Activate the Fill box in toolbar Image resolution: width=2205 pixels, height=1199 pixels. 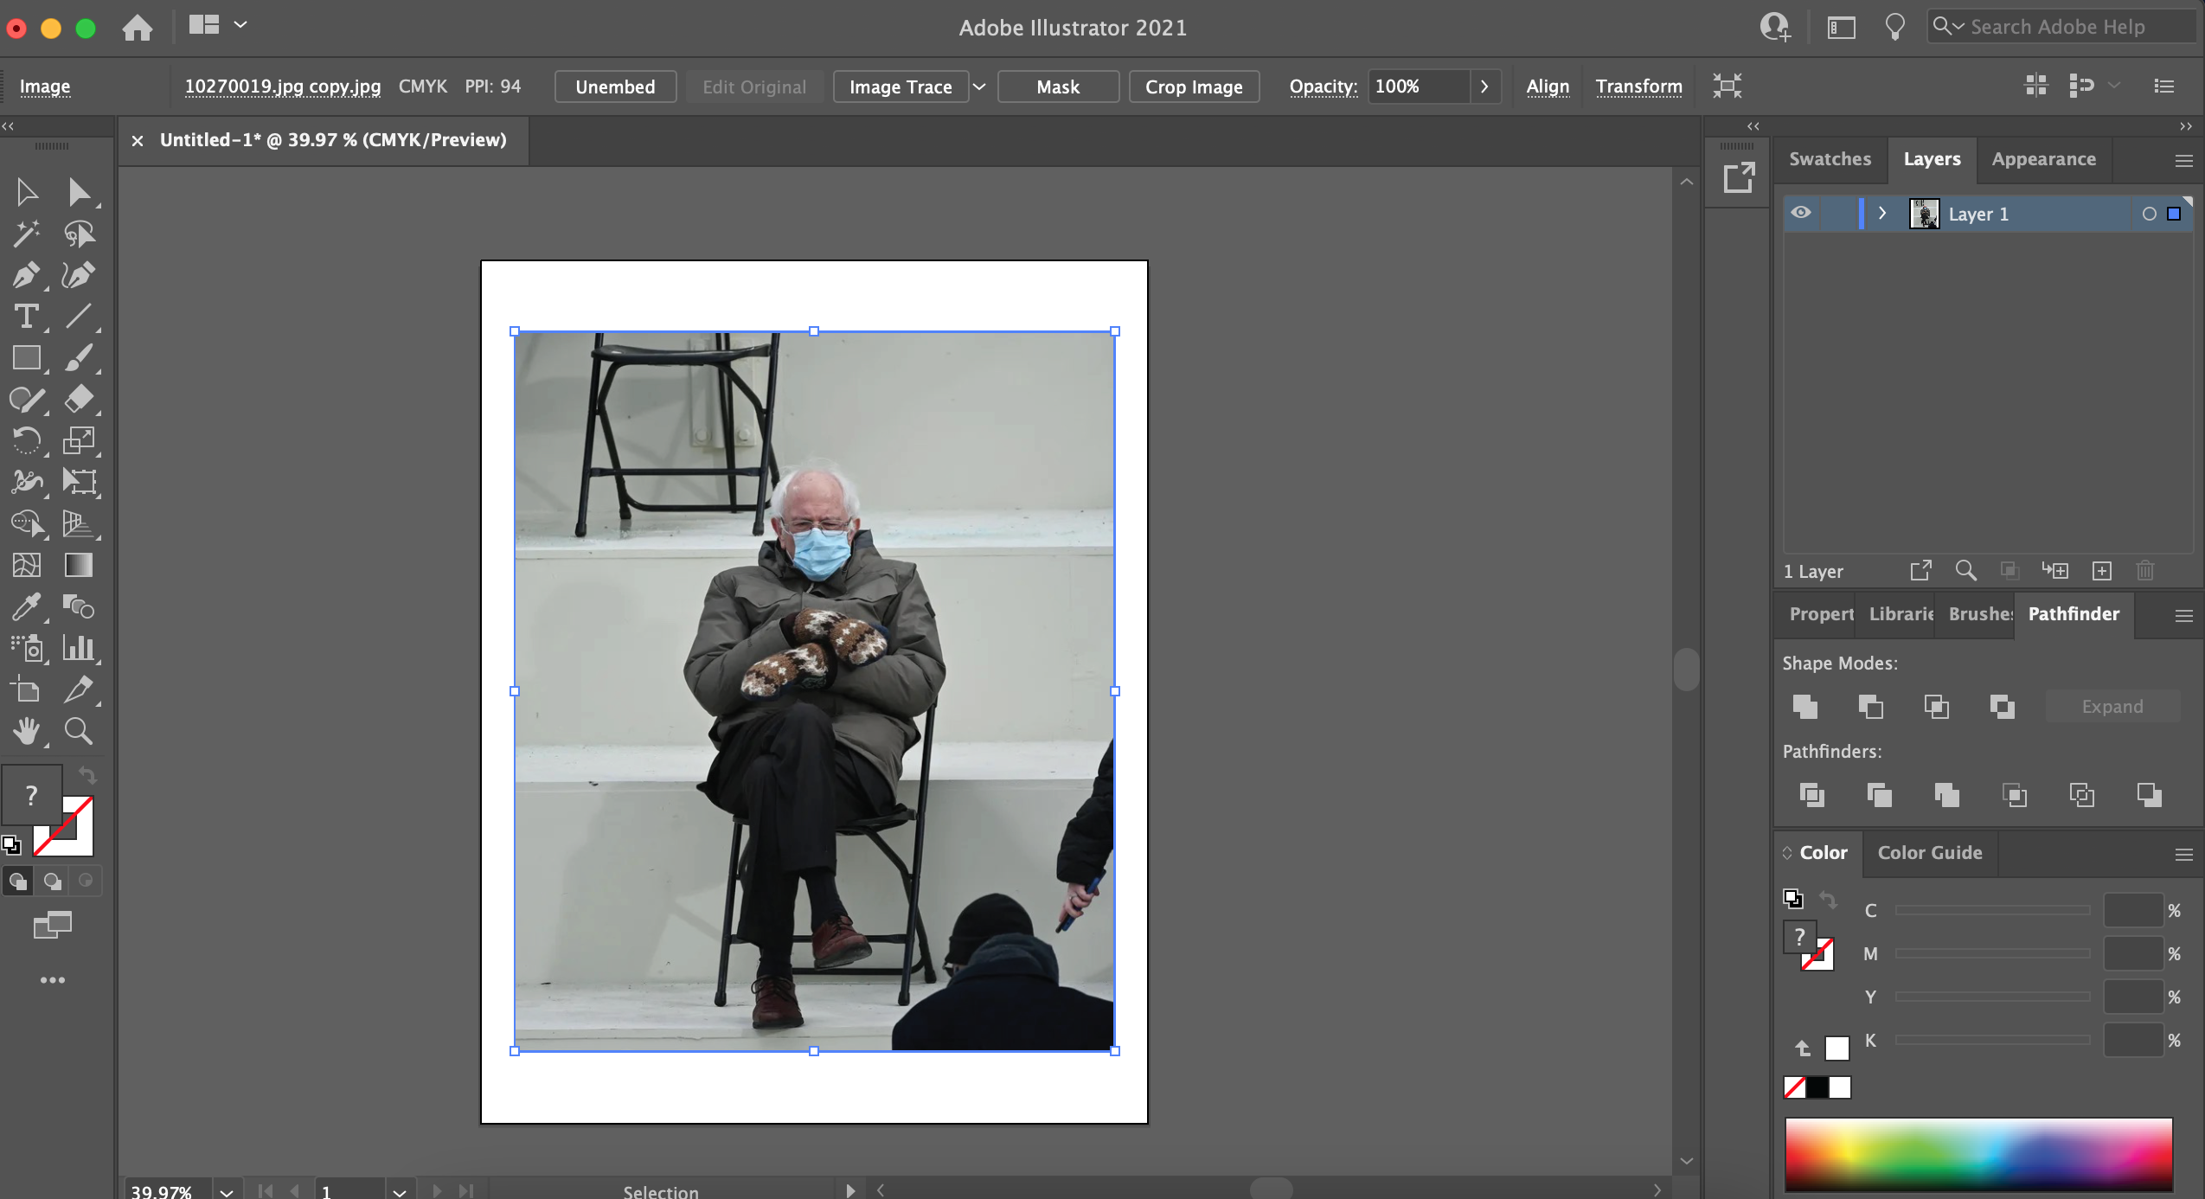(31, 794)
